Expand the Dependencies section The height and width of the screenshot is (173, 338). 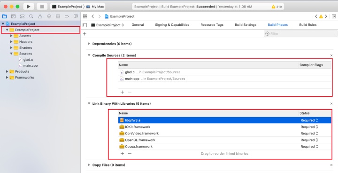click(89, 44)
